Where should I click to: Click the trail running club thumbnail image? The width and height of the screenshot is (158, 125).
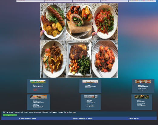click(x=90, y=82)
